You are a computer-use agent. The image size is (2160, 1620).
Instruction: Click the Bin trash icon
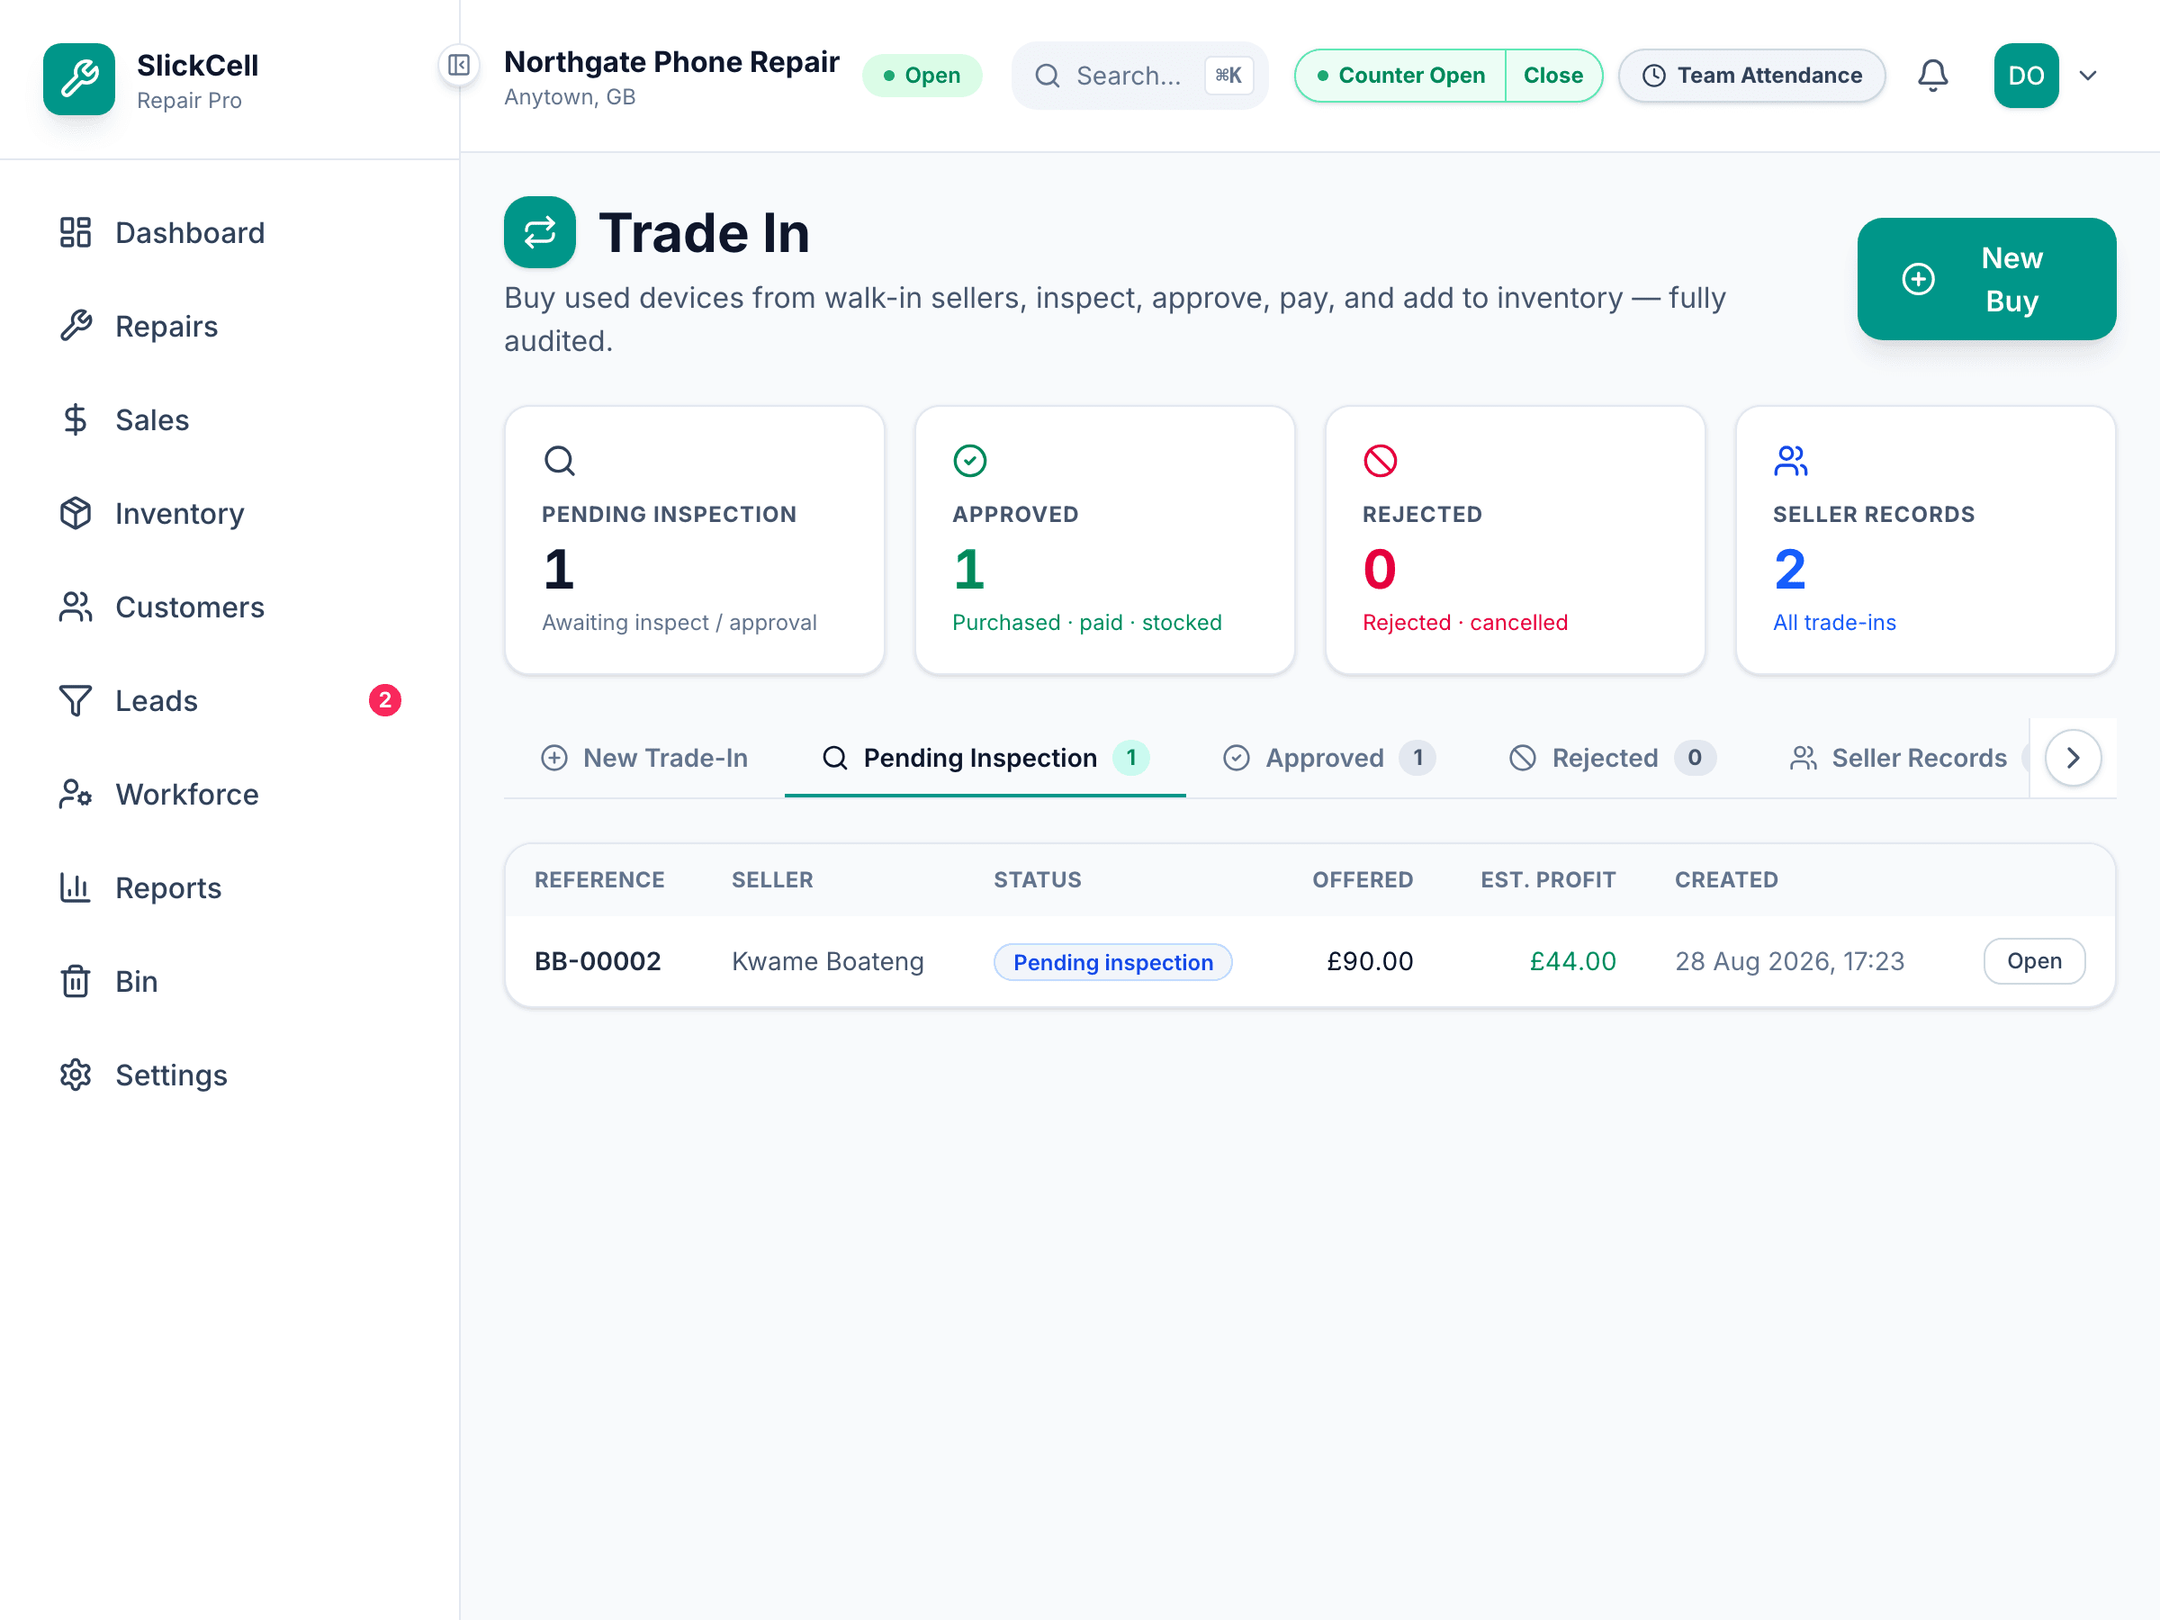76,981
